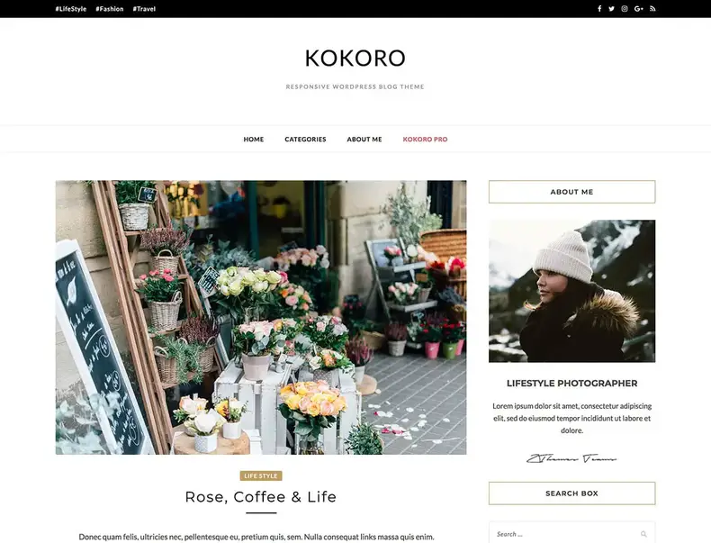
Task: Open the Kokoro Pro menu link
Action: click(x=425, y=140)
